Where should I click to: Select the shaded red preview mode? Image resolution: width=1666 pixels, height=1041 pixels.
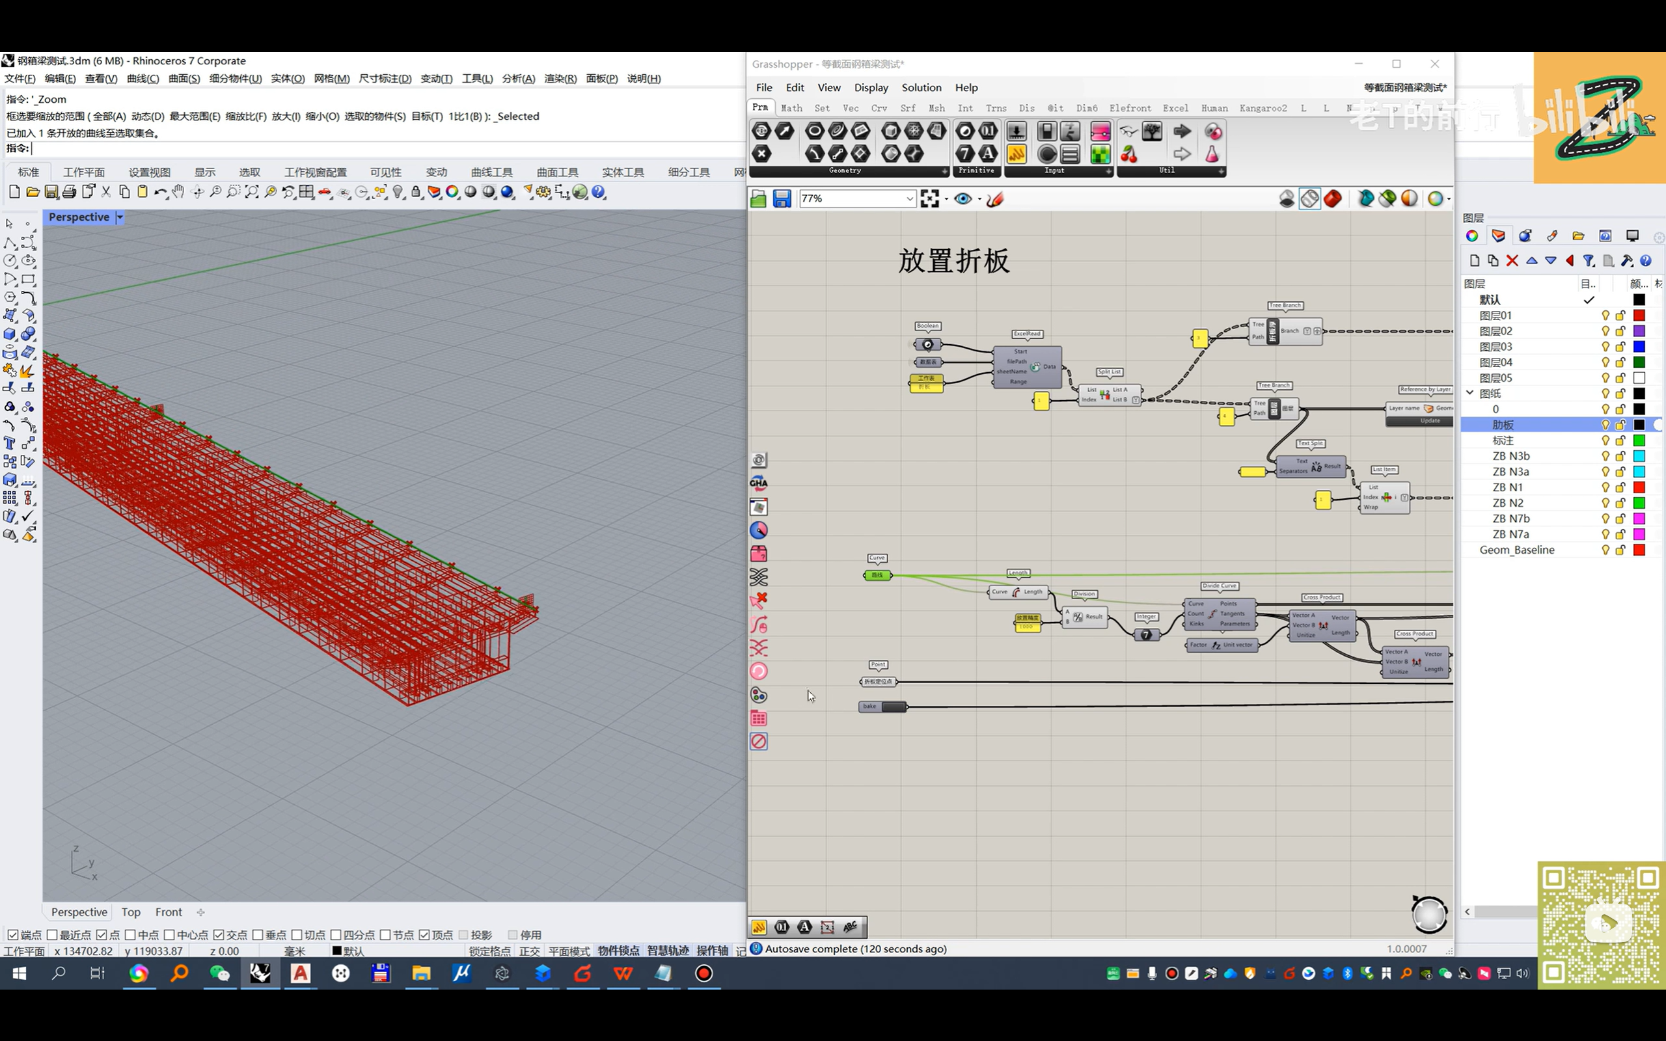(x=1333, y=199)
